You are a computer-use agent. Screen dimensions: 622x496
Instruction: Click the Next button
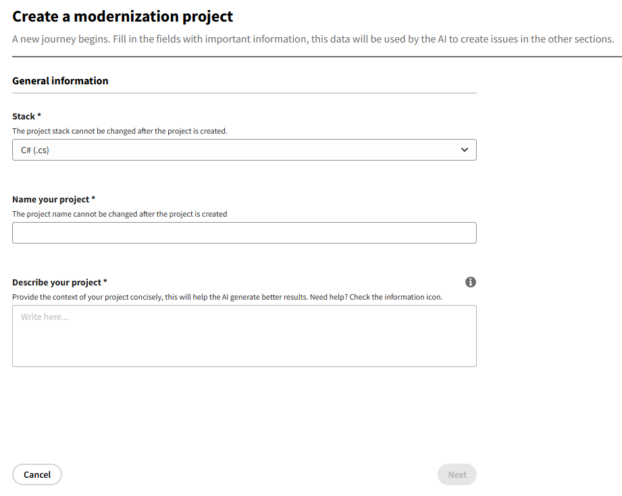click(457, 474)
